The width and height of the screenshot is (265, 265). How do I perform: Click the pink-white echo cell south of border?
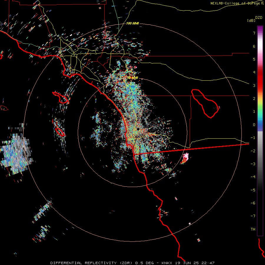(185, 158)
